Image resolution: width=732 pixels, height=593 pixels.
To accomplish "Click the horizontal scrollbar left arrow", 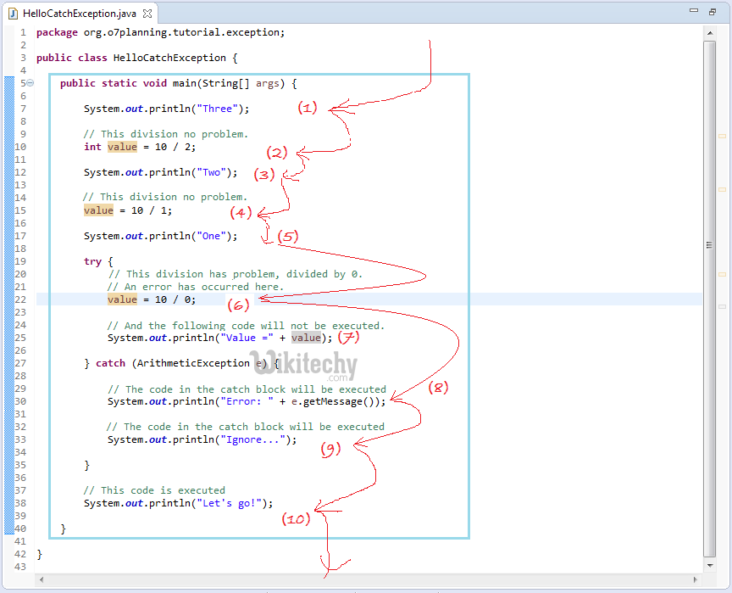I will tap(42, 579).
